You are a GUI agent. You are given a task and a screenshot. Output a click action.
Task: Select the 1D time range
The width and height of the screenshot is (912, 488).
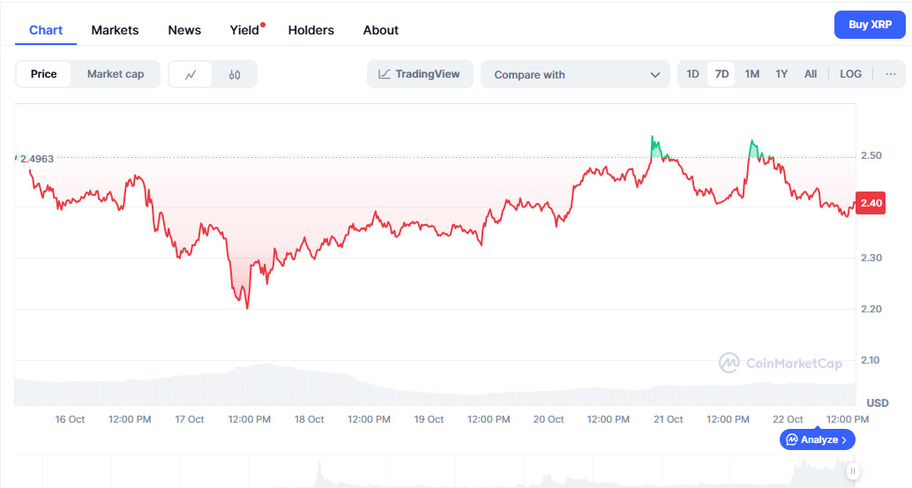pos(693,74)
